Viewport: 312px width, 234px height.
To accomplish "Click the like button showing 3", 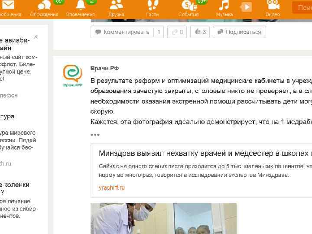I will tap(200, 32).
